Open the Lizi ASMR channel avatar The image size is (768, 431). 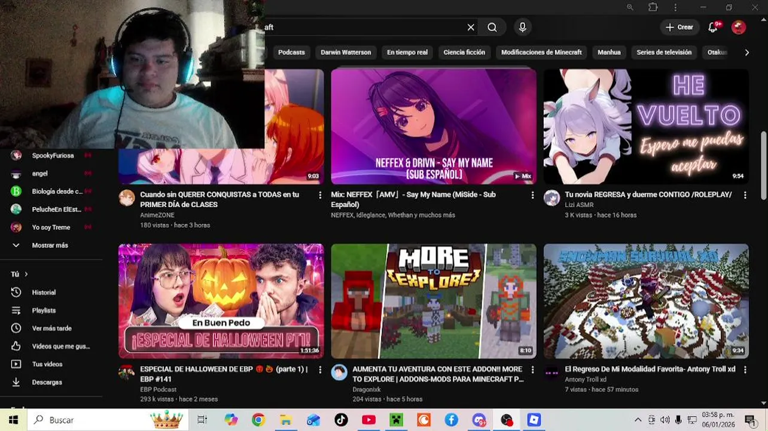(551, 198)
